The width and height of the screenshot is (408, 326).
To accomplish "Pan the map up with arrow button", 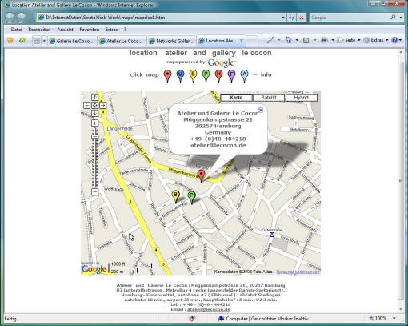I will 94,97.
